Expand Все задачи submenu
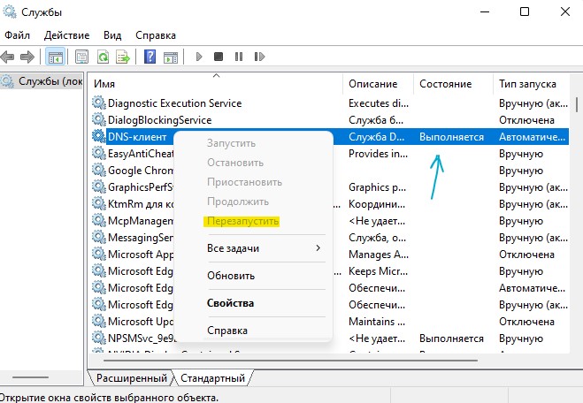 (x=264, y=248)
